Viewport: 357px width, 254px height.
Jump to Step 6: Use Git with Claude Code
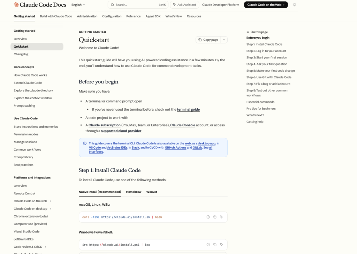click(x=269, y=77)
